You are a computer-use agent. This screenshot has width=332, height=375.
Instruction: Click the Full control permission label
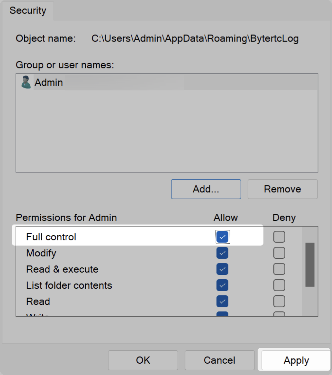point(51,237)
